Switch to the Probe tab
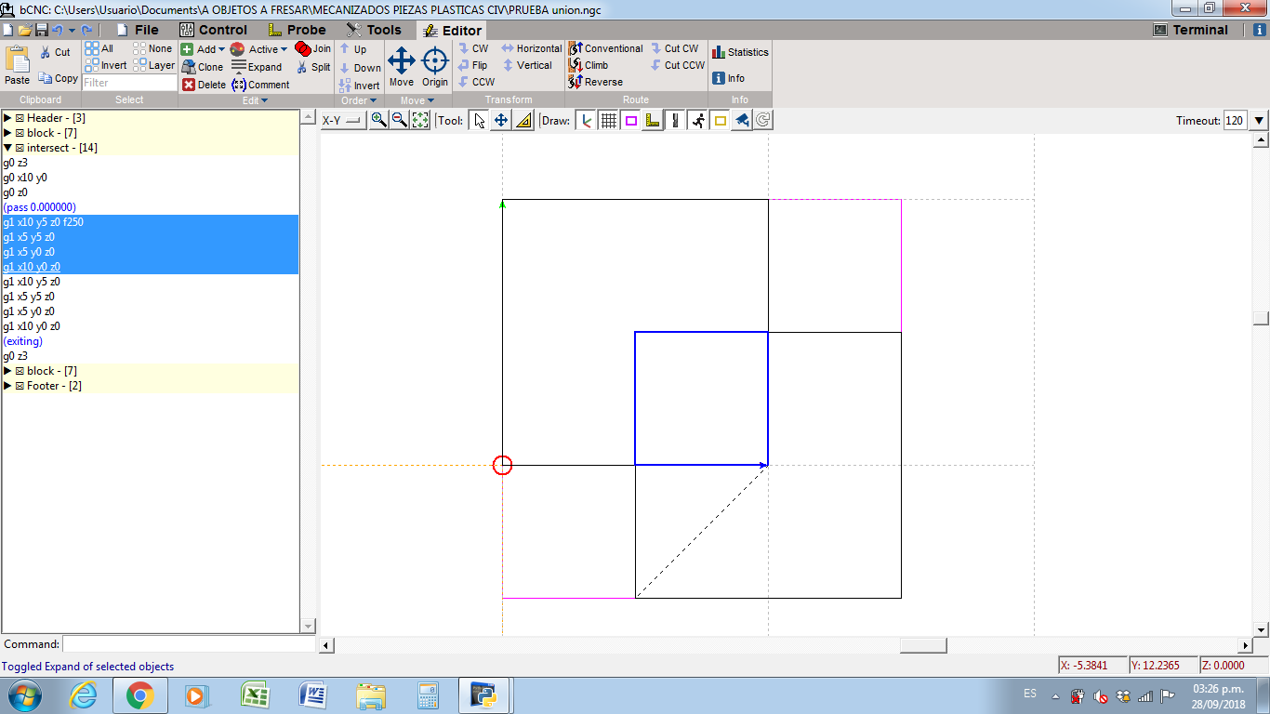 coord(297,30)
